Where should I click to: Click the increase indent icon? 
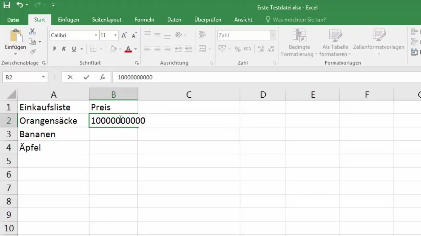[189, 49]
